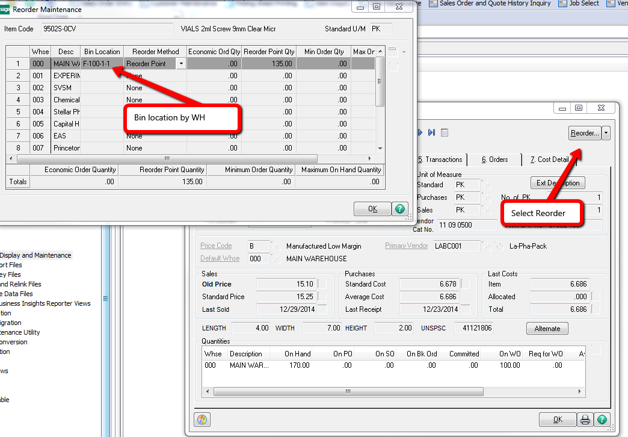Click the Alternate button
This screenshot has height=437, width=628.
[x=547, y=329]
